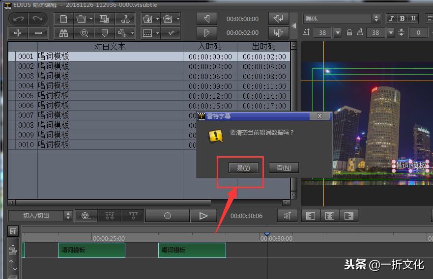Click the 入时码 column header
Viewport: 433px width, 279px height.
click(210, 46)
